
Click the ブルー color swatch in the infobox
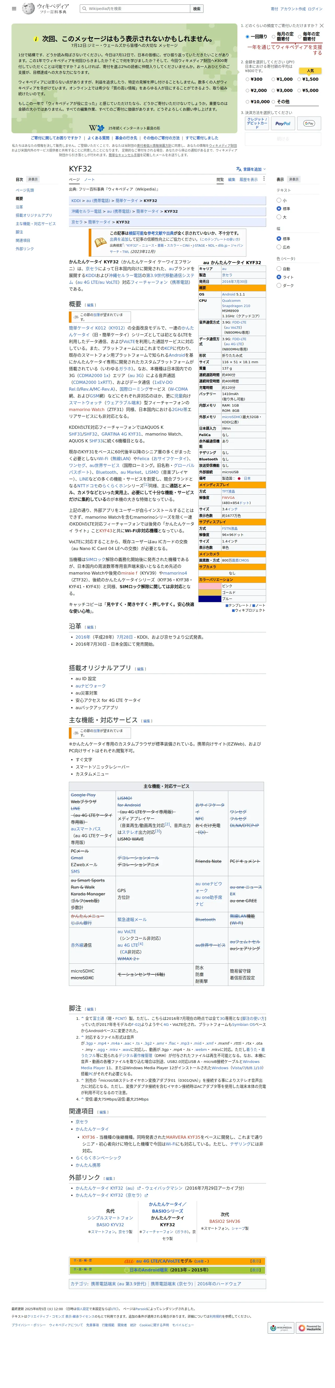pyautogui.click(x=210, y=599)
